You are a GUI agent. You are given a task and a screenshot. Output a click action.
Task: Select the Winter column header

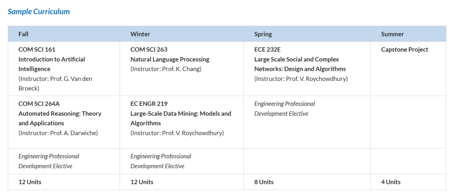coord(140,34)
